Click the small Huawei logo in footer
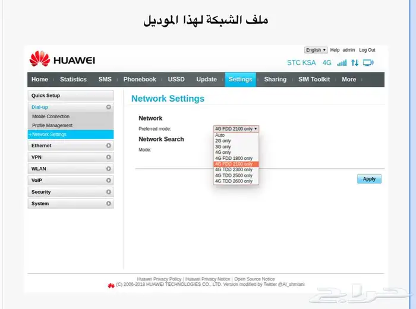This screenshot has width=416, height=309. (x=111, y=285)
